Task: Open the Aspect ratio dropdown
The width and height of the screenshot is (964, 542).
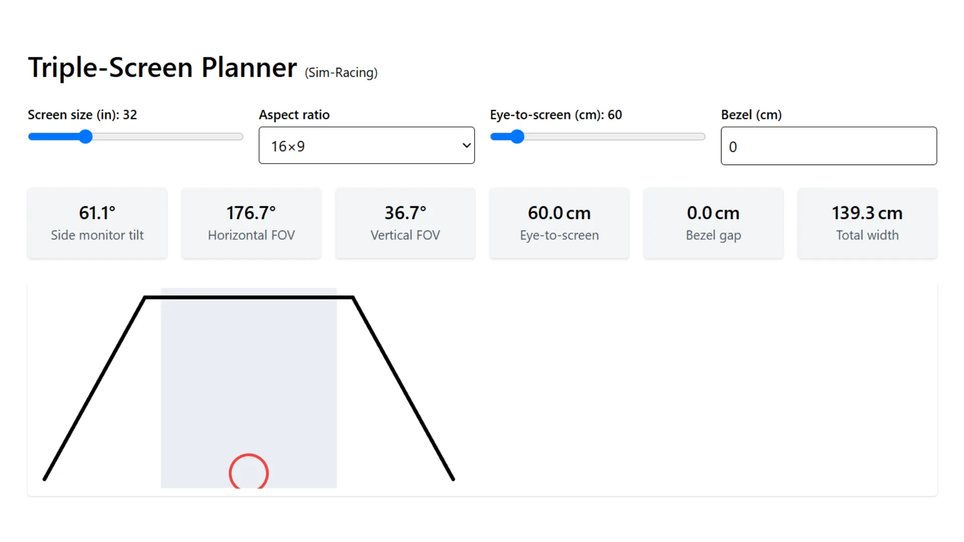Action: coord(366,146)
